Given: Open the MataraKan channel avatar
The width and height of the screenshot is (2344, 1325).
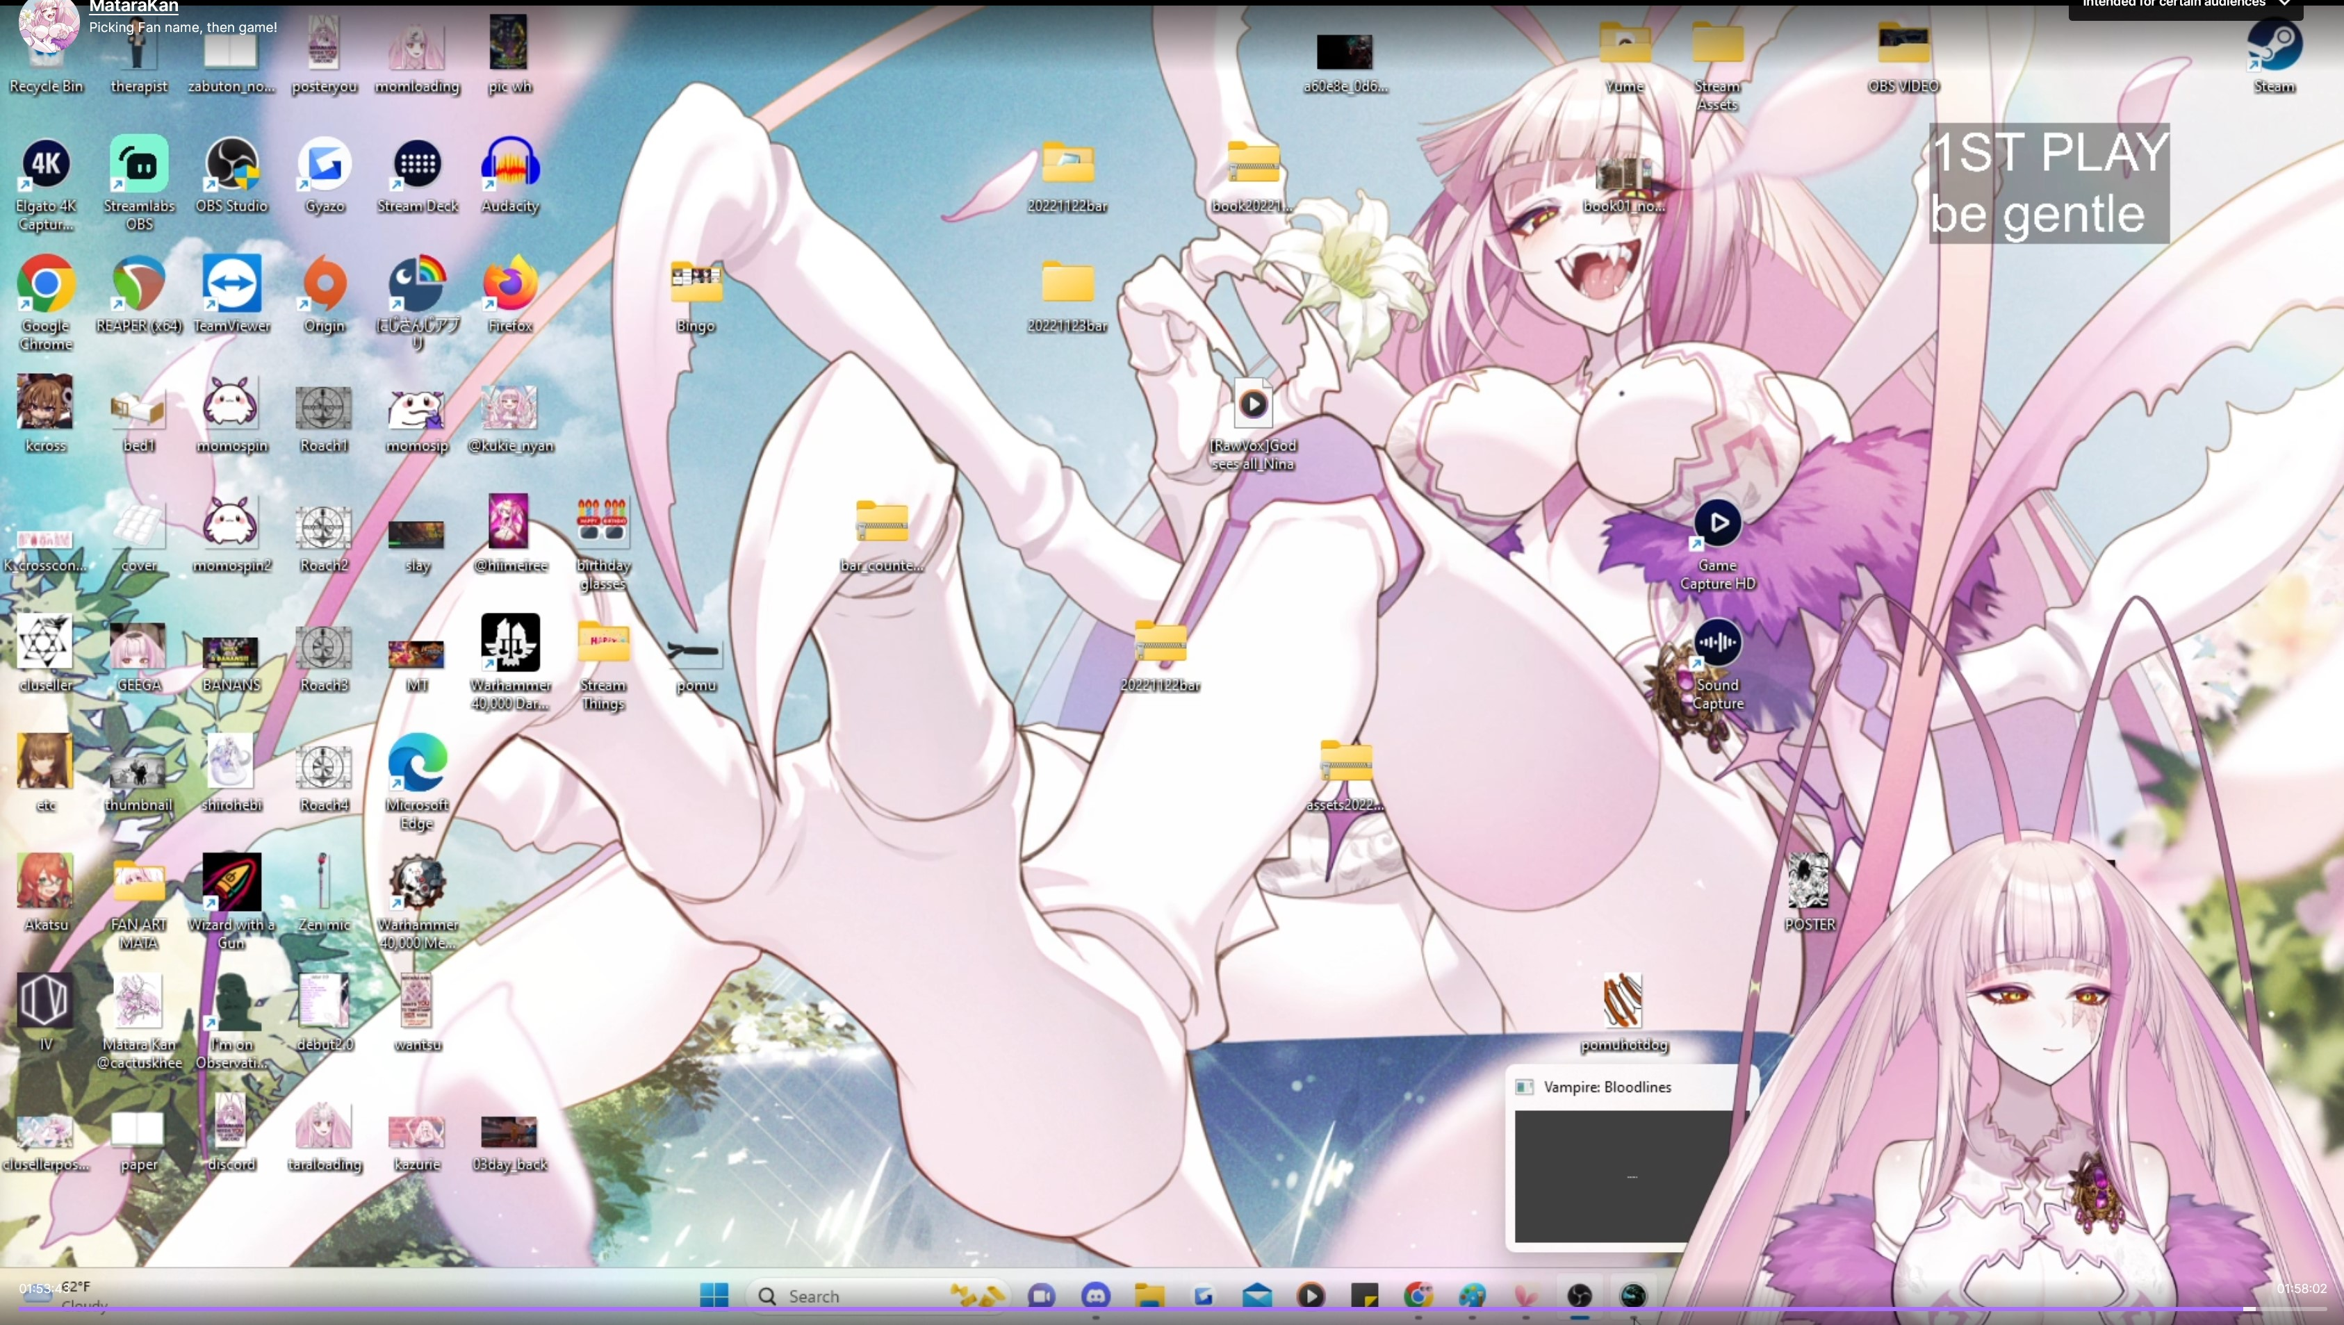Looking at the screenshot, I should (x=48, y=24).
